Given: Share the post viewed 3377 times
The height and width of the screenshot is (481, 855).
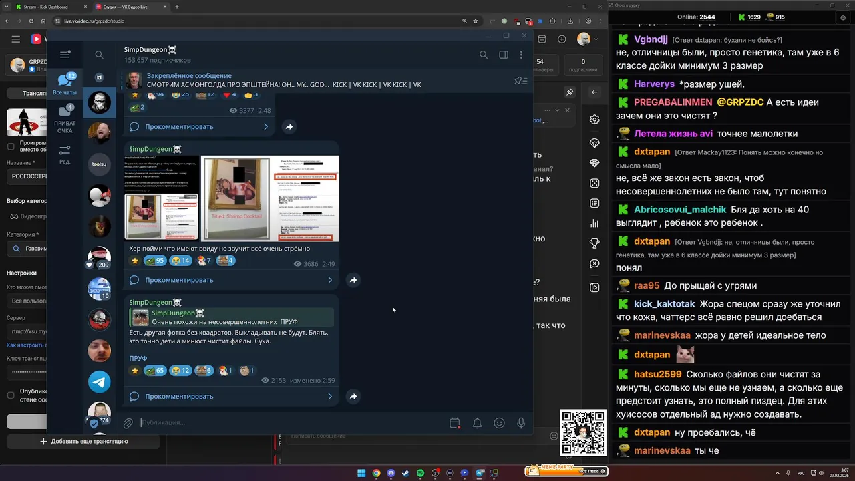Looking at the screenshot, I should 289,126.
